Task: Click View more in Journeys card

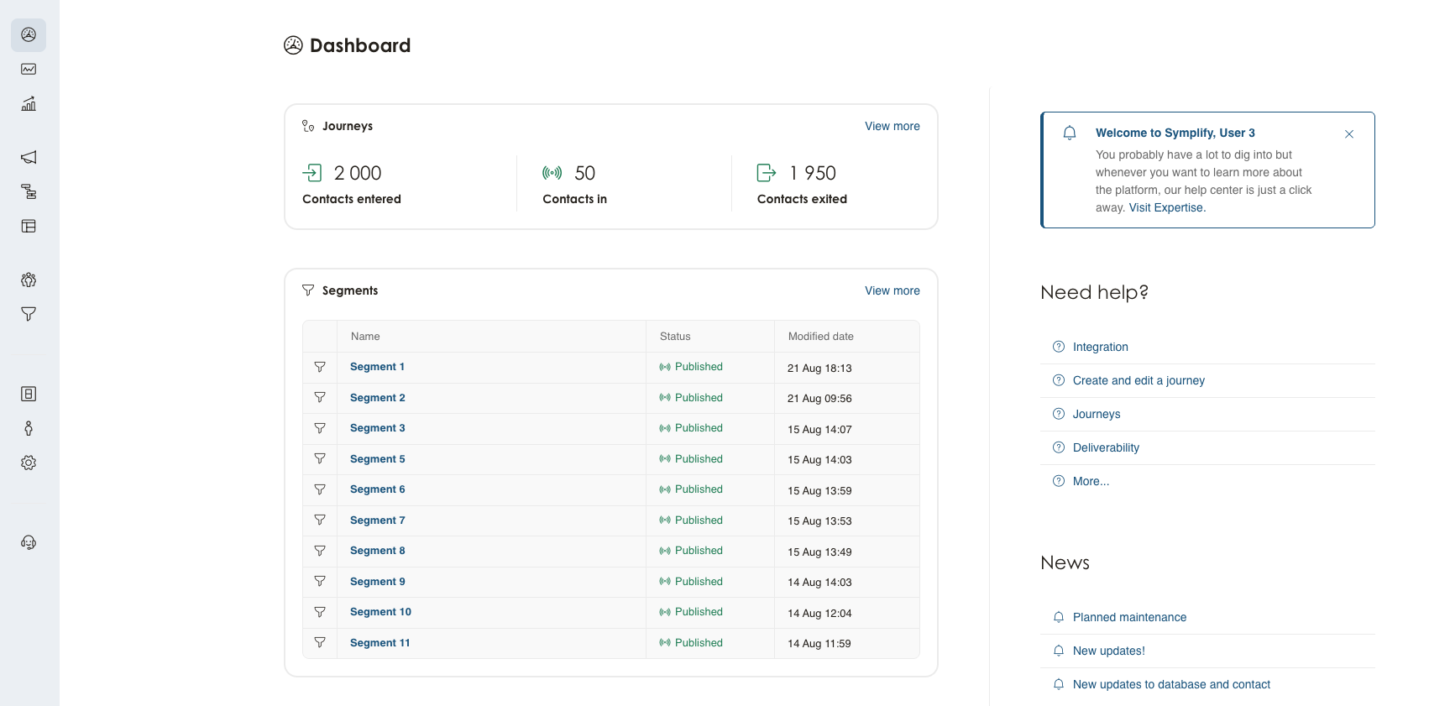Action: tap(892, 126)
